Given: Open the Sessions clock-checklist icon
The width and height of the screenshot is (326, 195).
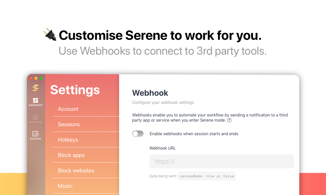Looking at the screenshot, I should (x=35, y=134).
